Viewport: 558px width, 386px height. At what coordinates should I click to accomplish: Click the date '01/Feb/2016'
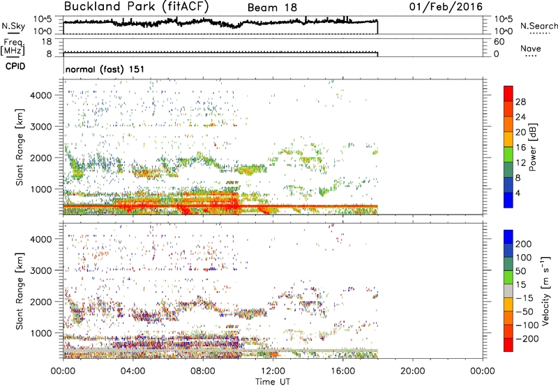446,7
